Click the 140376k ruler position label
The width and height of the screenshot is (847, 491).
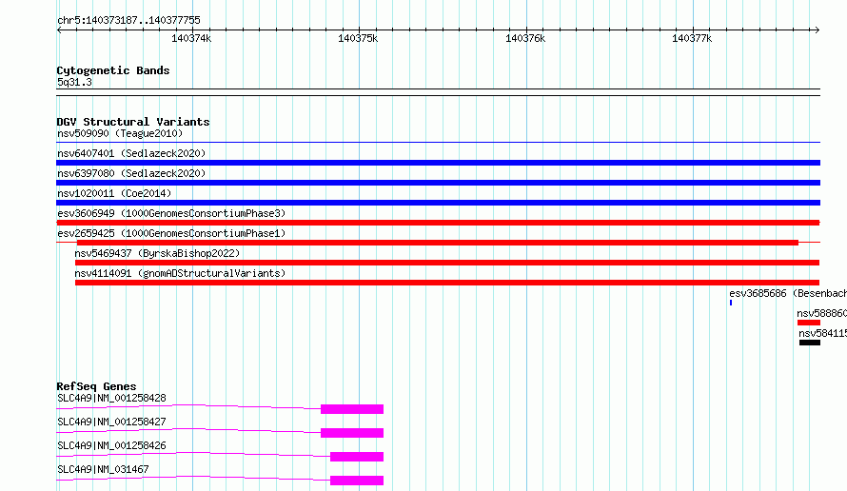(525, 38)
